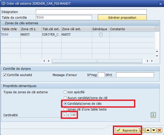Choose 'Aucun candidat/zone de clé' option
This screenshot has width=164, height=135.
pos(65,98)
